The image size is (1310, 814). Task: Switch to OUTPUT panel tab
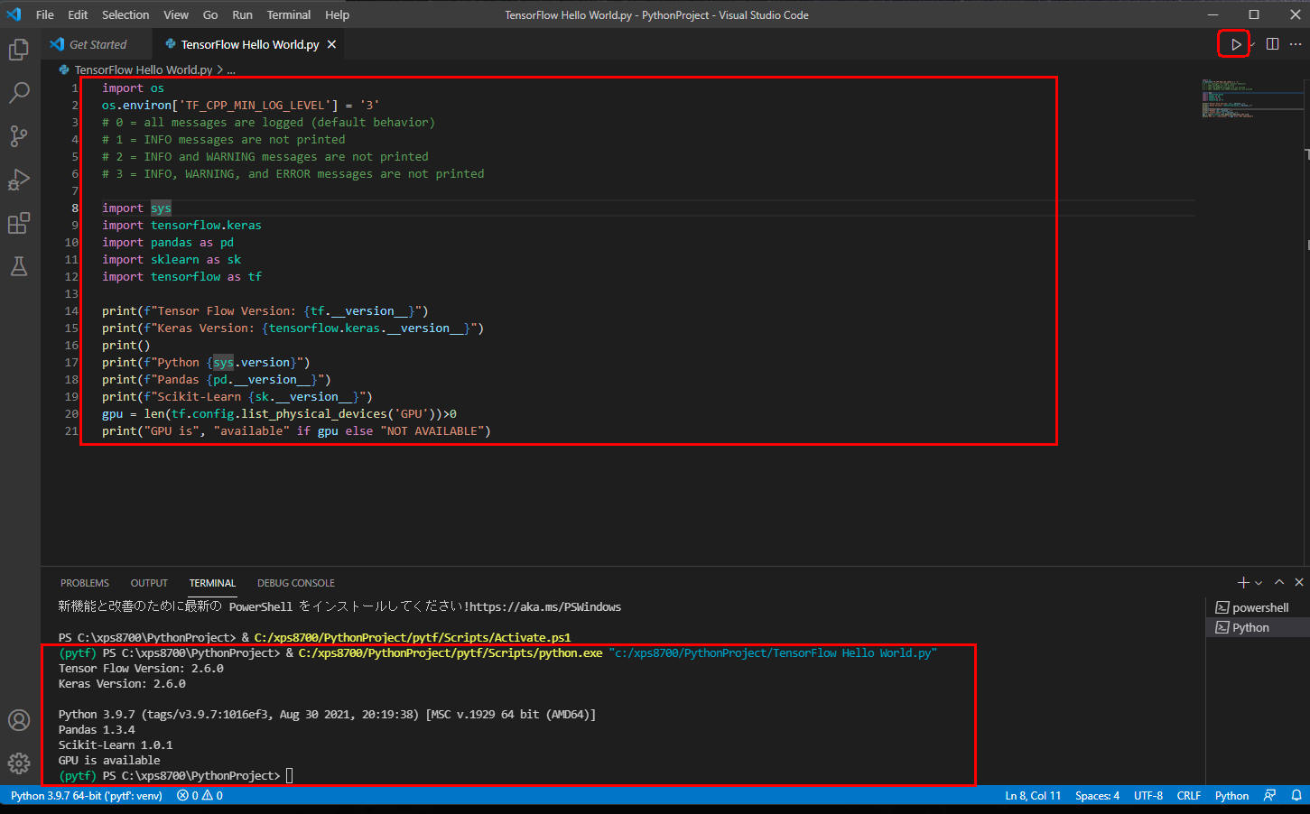(x=149, y=583)
